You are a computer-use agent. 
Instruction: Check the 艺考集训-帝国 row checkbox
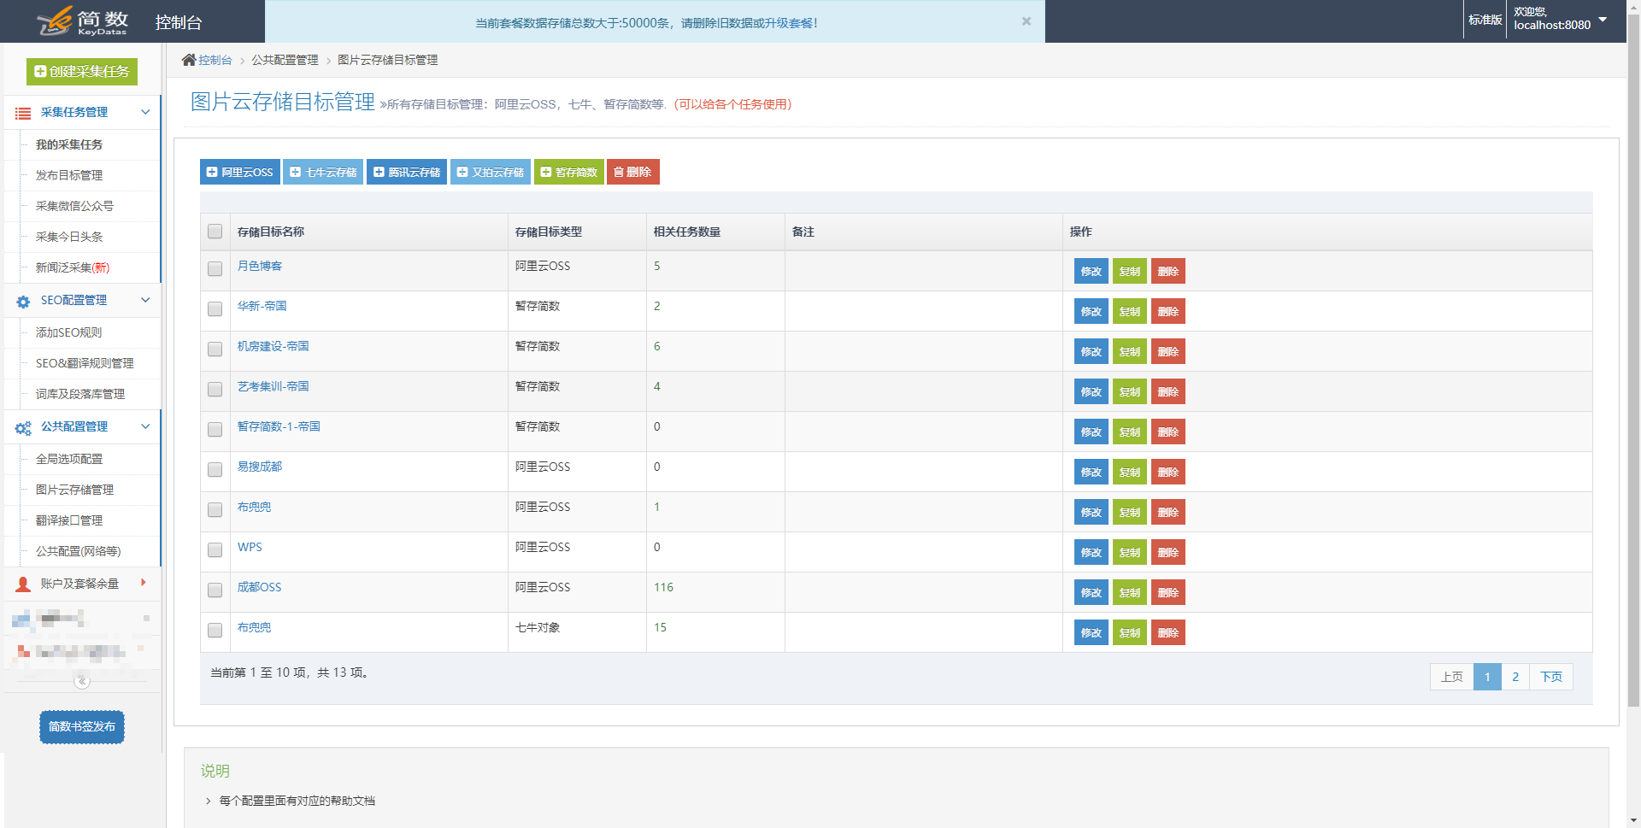(x=215, y=389)
